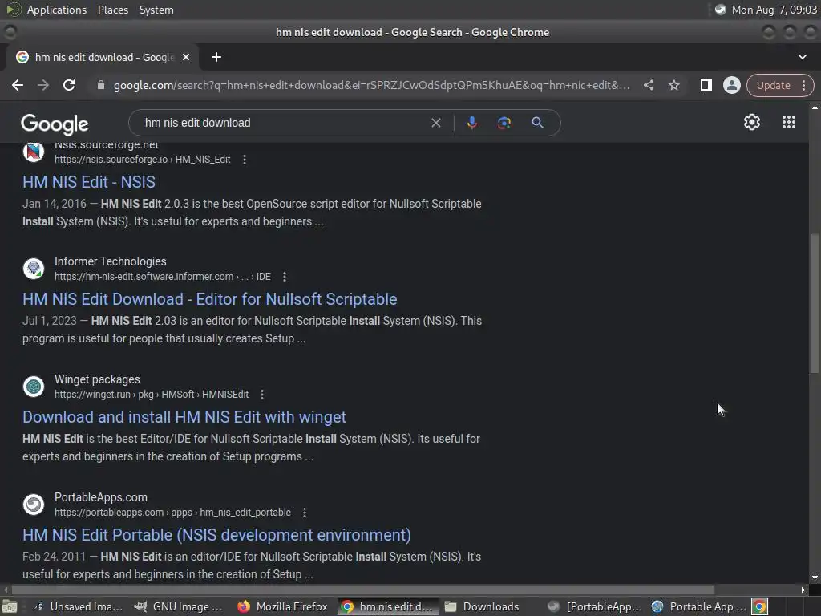The image size is (821, 616).
Task: Open the System menu
Action: coord(156,10)
